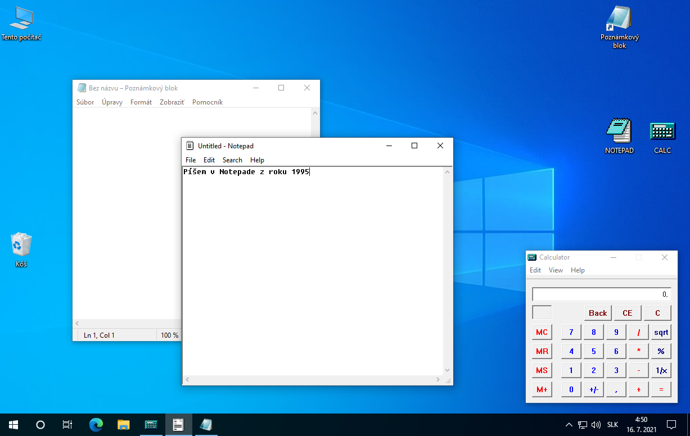Select the Tento počítač desktop icon
The image size is (690, 436).
pyautogui.click(x=21, y=19)
